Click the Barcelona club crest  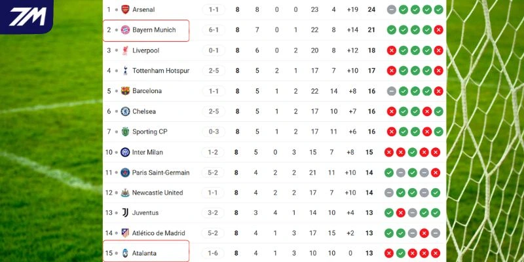(x=125, y=91)
